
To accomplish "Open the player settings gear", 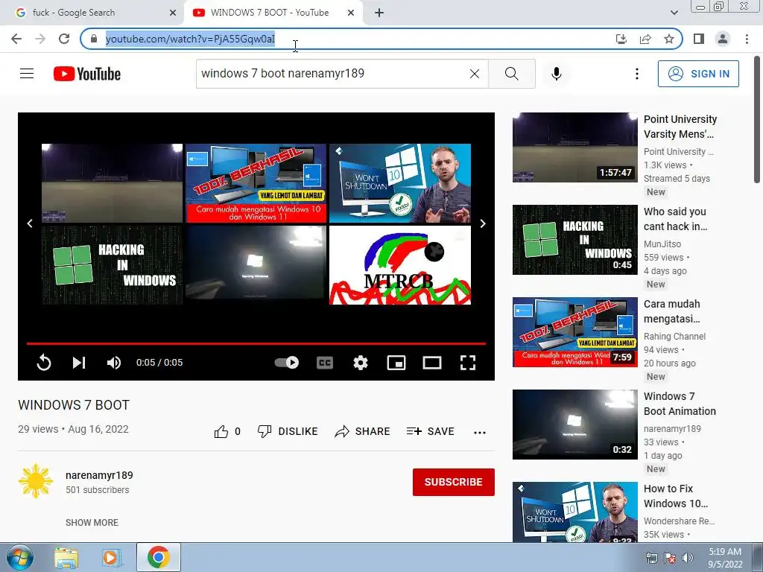I will pyautogui.click(x=361, y=363).
